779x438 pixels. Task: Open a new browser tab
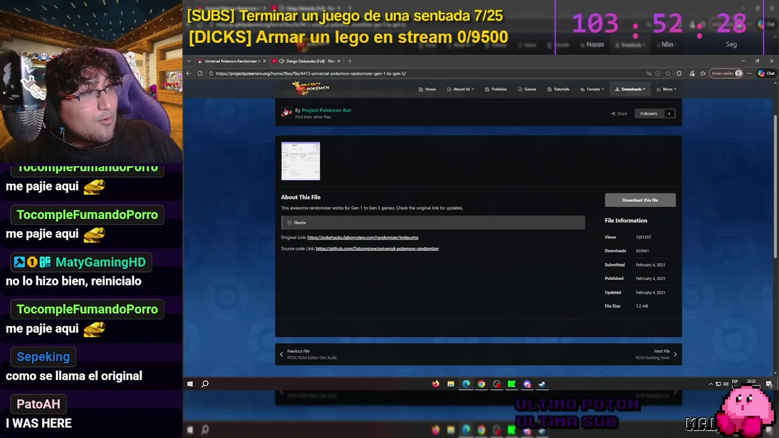349,61
